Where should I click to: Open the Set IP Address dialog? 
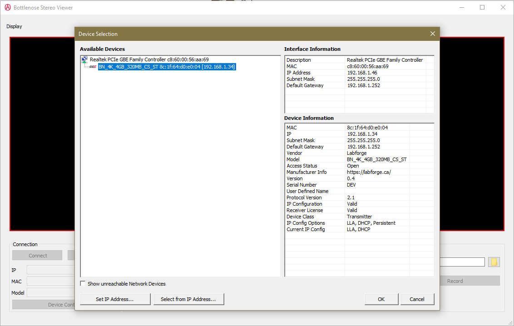coord(115,299)
